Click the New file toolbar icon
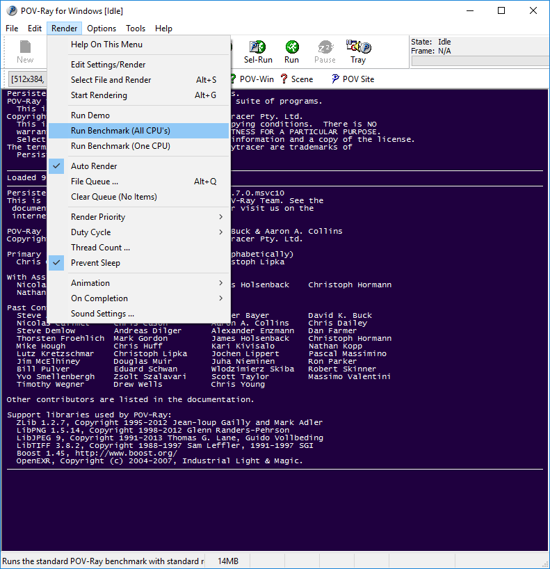This screenshot has width=550, height=569. pyautogui.click(x=25, y=52)
